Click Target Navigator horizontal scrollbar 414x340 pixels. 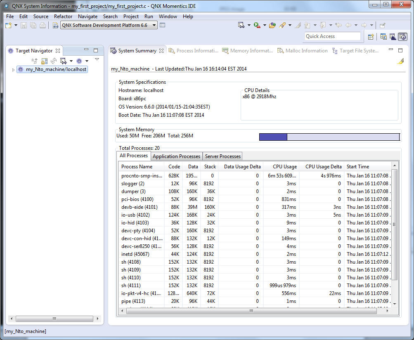pyautogui.click(x=54, y=319)
